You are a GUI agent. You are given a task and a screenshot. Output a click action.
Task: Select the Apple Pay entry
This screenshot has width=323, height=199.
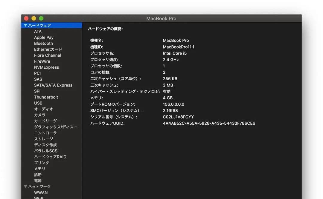pyautogui.click(x=44, y=37)
